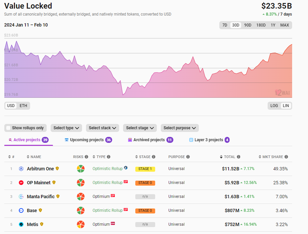Click the Arbitrum One logo icon

(21, 169)
